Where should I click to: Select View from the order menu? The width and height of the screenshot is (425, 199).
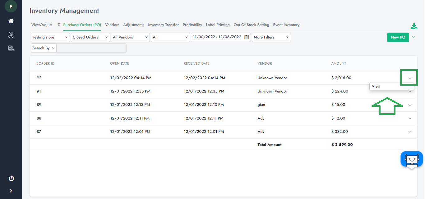tap(376, 86)
